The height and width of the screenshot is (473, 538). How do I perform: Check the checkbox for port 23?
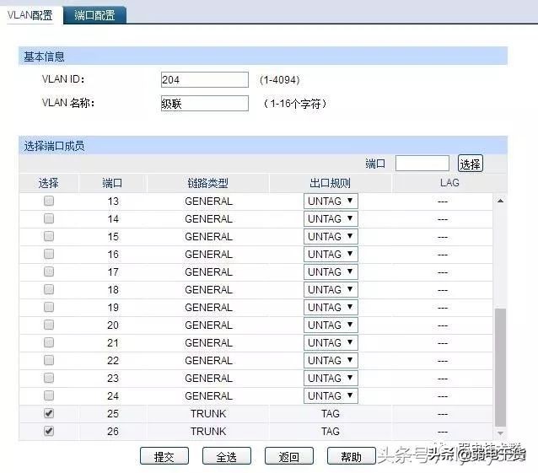(x=49, y=378)
